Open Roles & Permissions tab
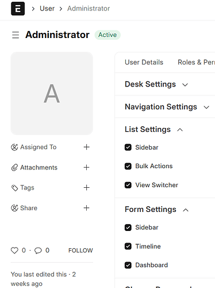The image size is (215, 288). click(196, 62)
